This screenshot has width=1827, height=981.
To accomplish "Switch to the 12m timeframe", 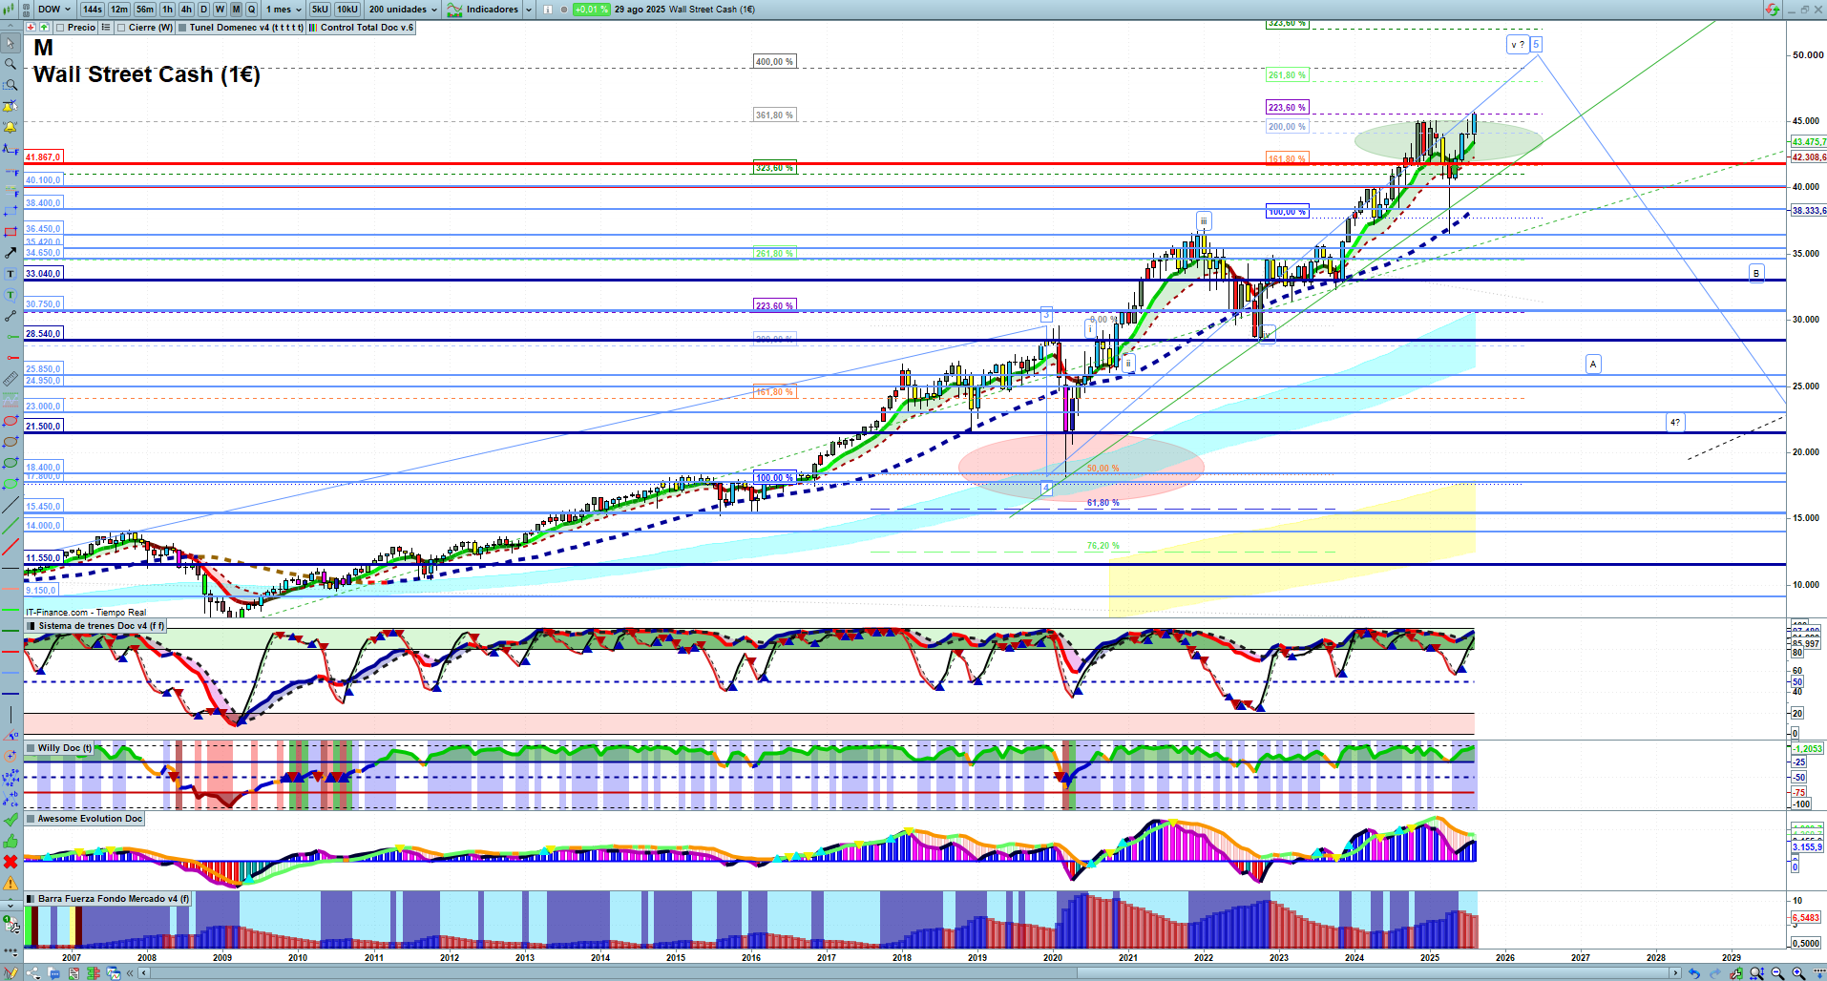I will pos(119,10).
